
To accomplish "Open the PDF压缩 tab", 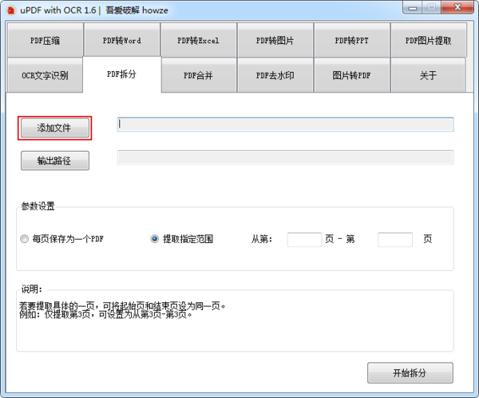I will click(x=45, y=40).
